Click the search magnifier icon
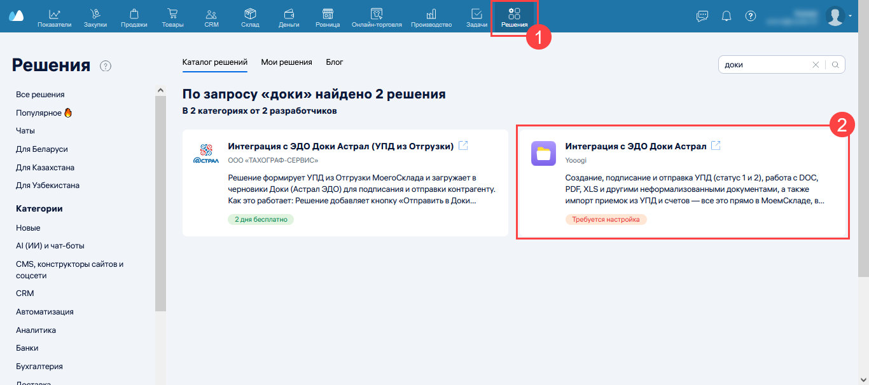The height and width of the screenshot is (385, 869). [836, 65]
